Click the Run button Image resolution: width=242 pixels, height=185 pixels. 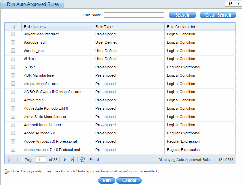click(106, 181)
